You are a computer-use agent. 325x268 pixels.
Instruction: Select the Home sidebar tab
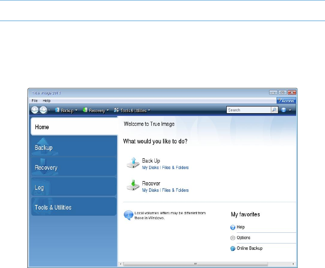(74, 127)
